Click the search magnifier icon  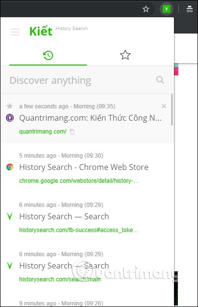160,80
